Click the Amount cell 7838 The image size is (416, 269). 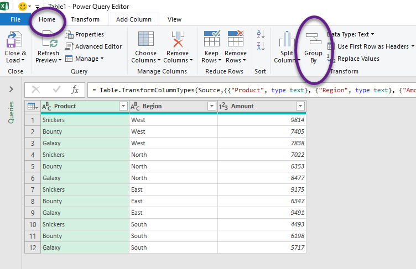pyautogui.click(x=262, y=143)
